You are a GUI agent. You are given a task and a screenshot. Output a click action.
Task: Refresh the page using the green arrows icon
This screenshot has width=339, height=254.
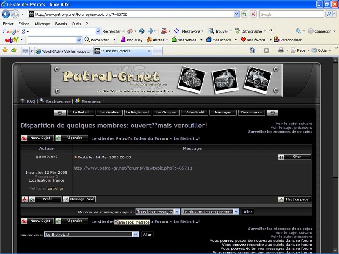pyautogui.click(x=245, y=14)
